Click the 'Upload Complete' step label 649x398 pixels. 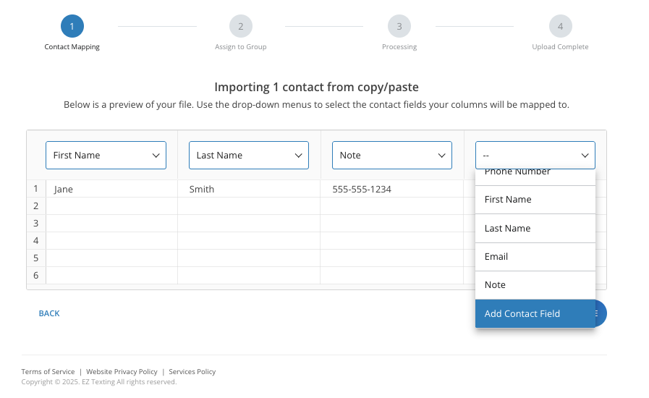click(560, 47)
